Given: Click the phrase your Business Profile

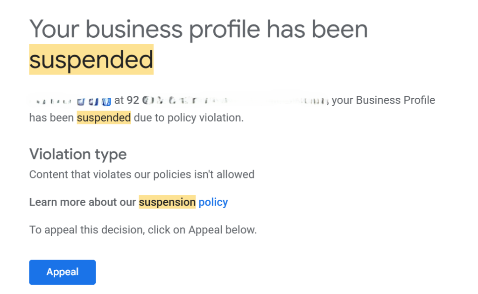Looking at the screenshot, I should [x=383, y=100].
